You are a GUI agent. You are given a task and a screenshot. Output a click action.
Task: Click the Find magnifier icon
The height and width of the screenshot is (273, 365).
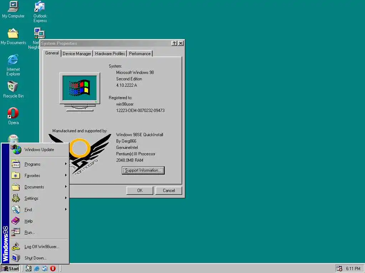16,209
